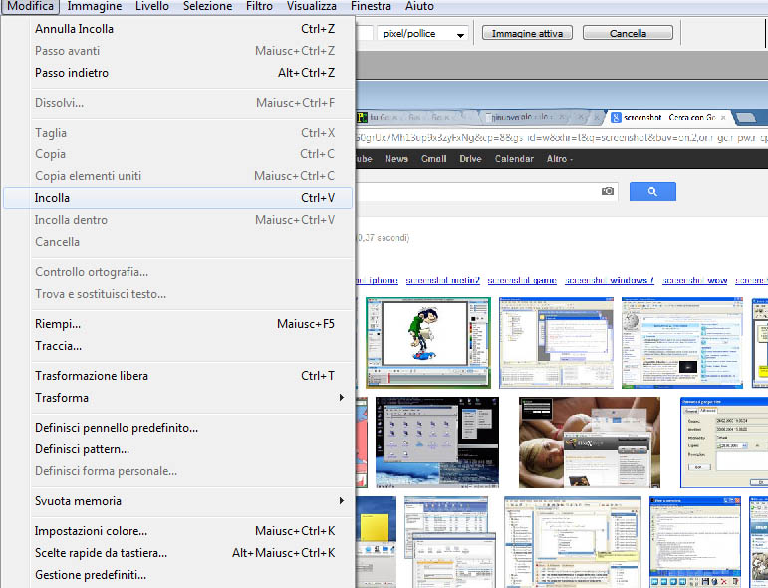Click the screenshot game link
The height and width of the screenshot is (588, 768).
pyautogui.click(x=522, y=280)
